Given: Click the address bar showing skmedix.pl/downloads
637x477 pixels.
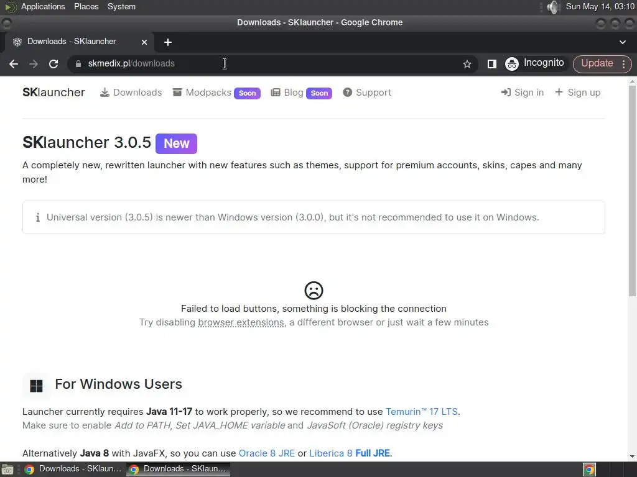Looking at the screenshot, I should [x=268, y=64].
